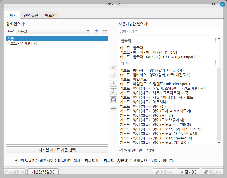The width and height of the screenshot is (227, 178).
Task: Toggle 현재 언어만 표시 checkbox
Action: coord(121,150)
